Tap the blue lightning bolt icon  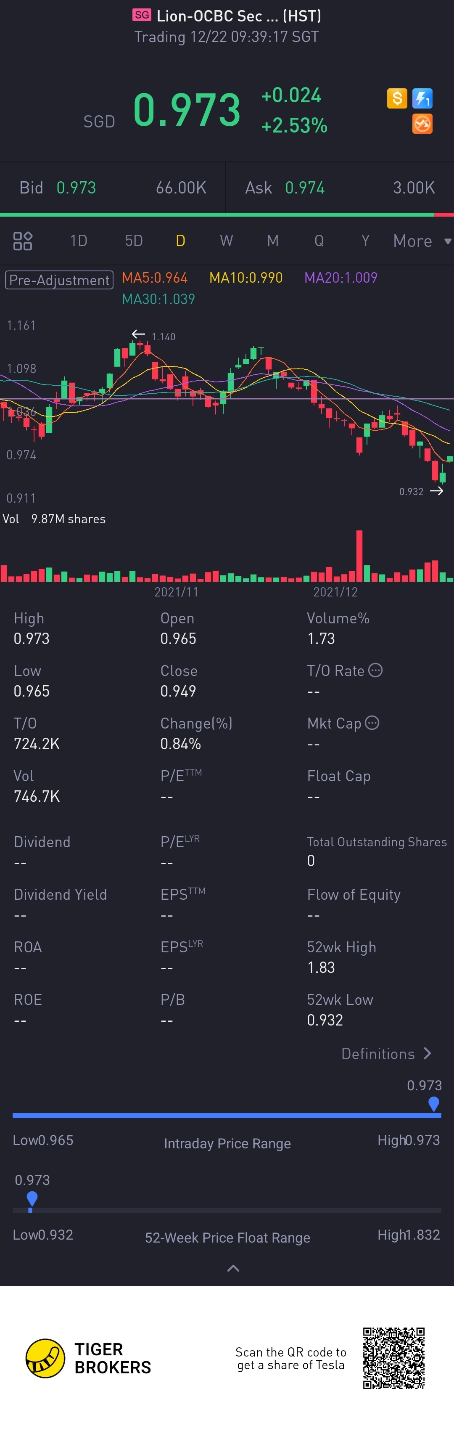coord(422,98)
